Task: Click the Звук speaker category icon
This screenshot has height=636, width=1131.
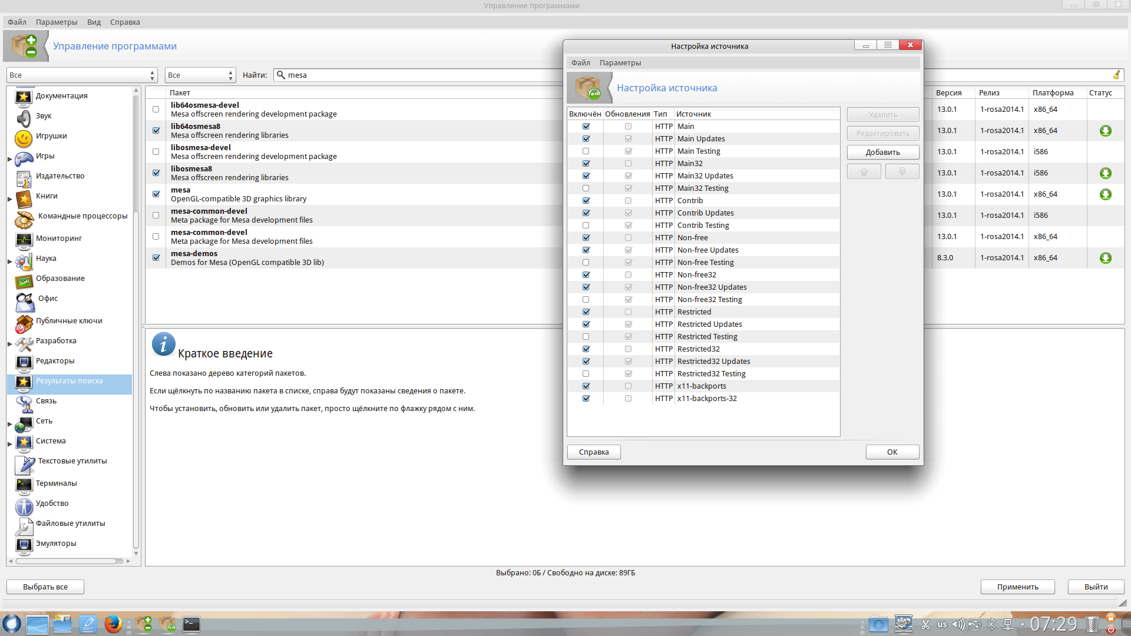Action: (24, 118)
